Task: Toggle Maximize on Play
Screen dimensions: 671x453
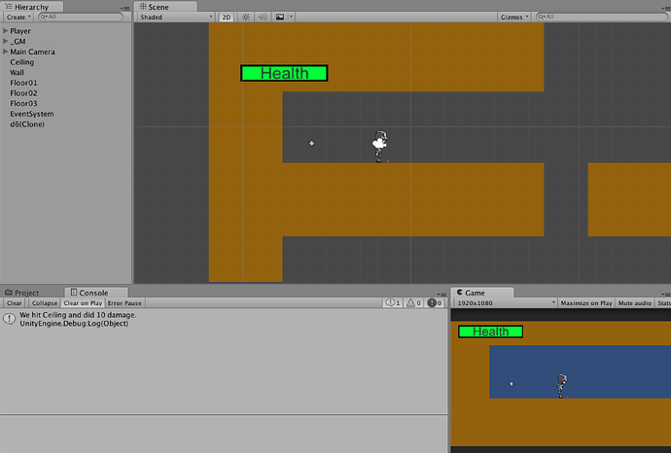Action: [586, 303]
